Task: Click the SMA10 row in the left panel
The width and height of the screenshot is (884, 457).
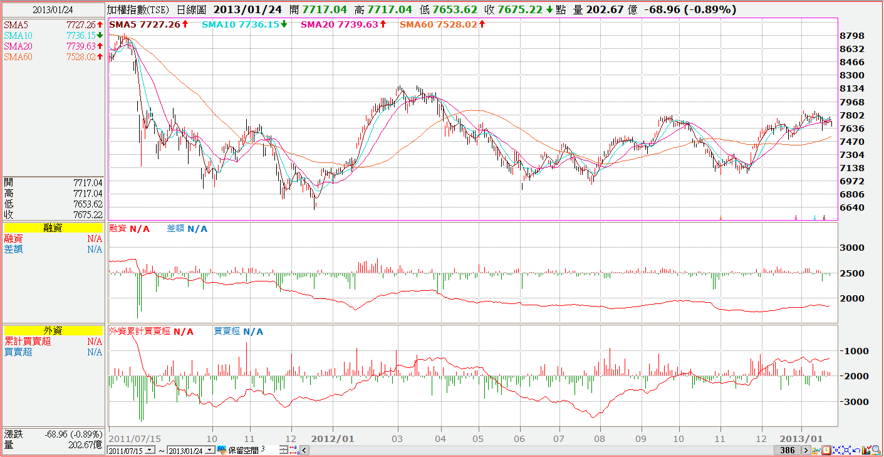Action: (53, 35)
